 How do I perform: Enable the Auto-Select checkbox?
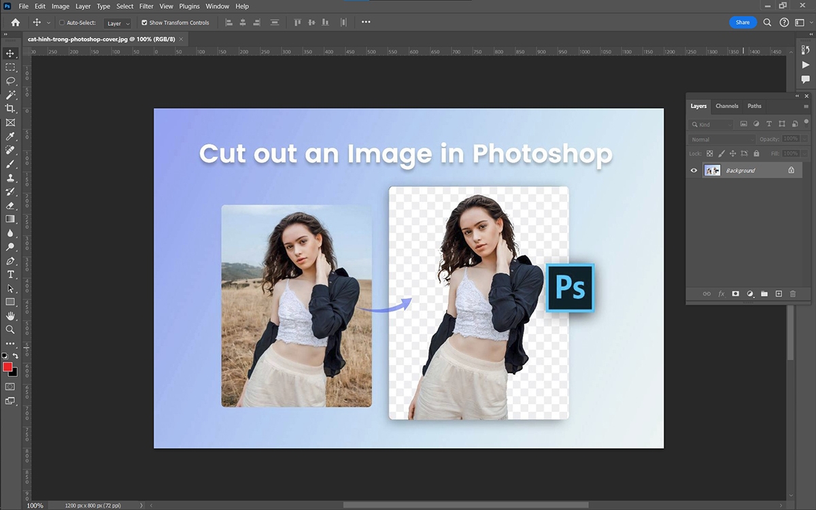coord(61,22)
